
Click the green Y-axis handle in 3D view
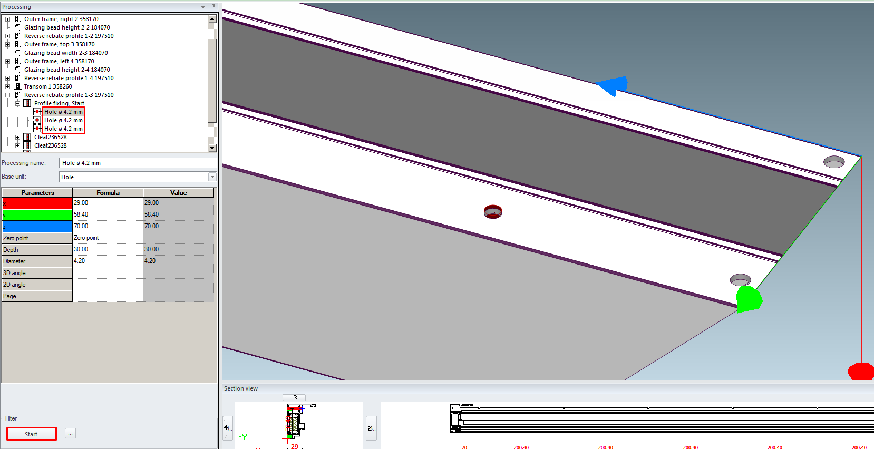[749, 299]
